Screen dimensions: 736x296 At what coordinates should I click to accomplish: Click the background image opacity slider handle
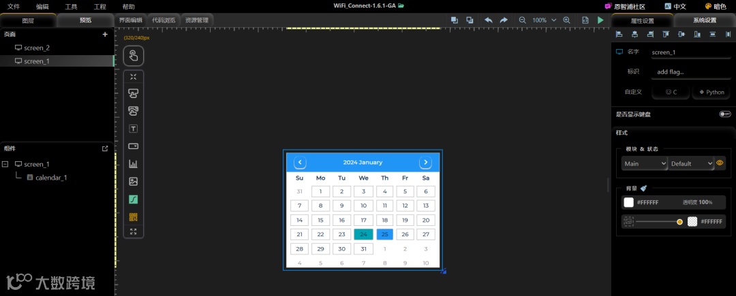(679, 222)
